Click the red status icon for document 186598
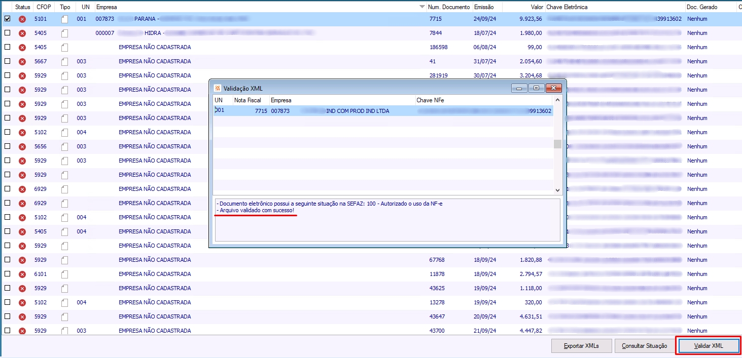Image resolution: width=742 pixels, height=358 pixels. pos(22,48)
